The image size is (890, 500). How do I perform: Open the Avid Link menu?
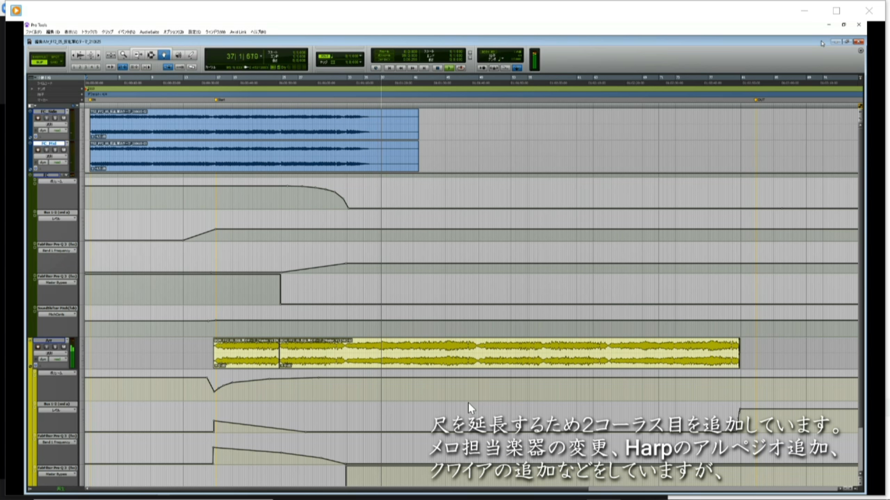[x=238, y=32]
